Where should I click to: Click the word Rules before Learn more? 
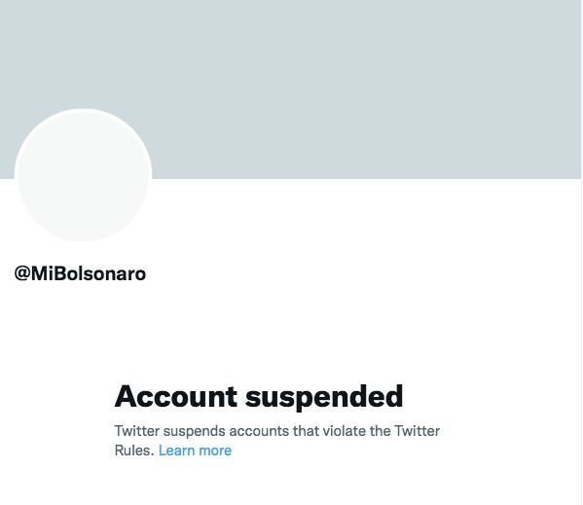(134, 451)
